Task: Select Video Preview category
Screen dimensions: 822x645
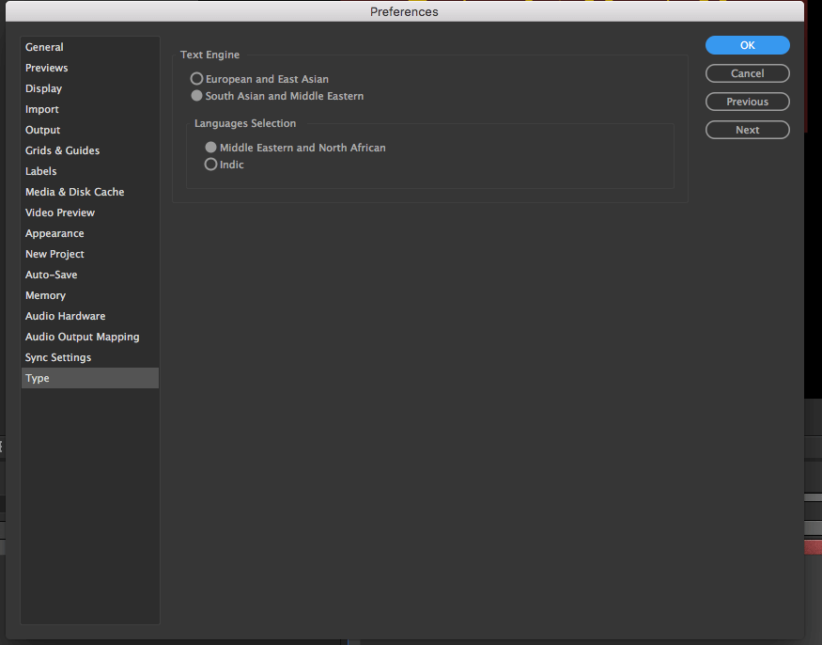Action: pyautogui.click(x=90, y=212)
